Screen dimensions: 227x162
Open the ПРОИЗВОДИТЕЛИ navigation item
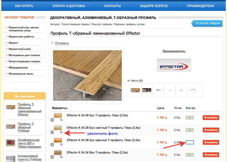[200, 6]
